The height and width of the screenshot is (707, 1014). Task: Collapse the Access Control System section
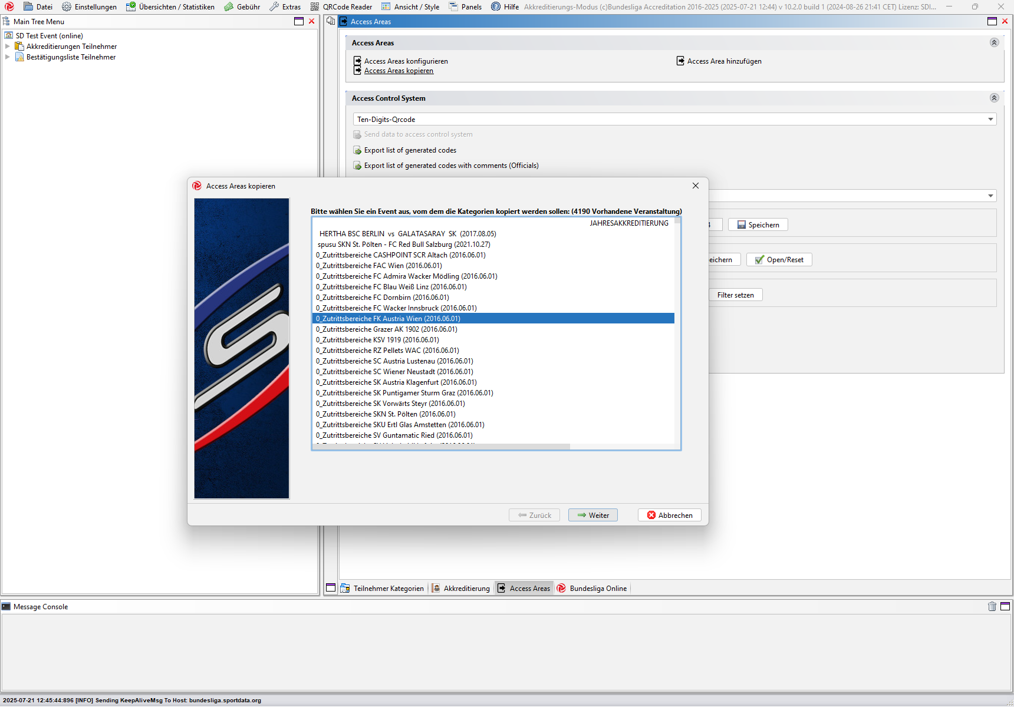[x=994, y=98]
